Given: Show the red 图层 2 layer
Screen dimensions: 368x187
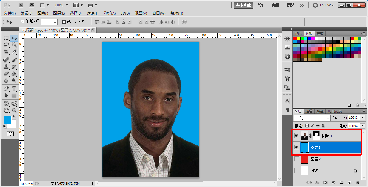Looking at the screenshot, I should click(x=296, y=159).
